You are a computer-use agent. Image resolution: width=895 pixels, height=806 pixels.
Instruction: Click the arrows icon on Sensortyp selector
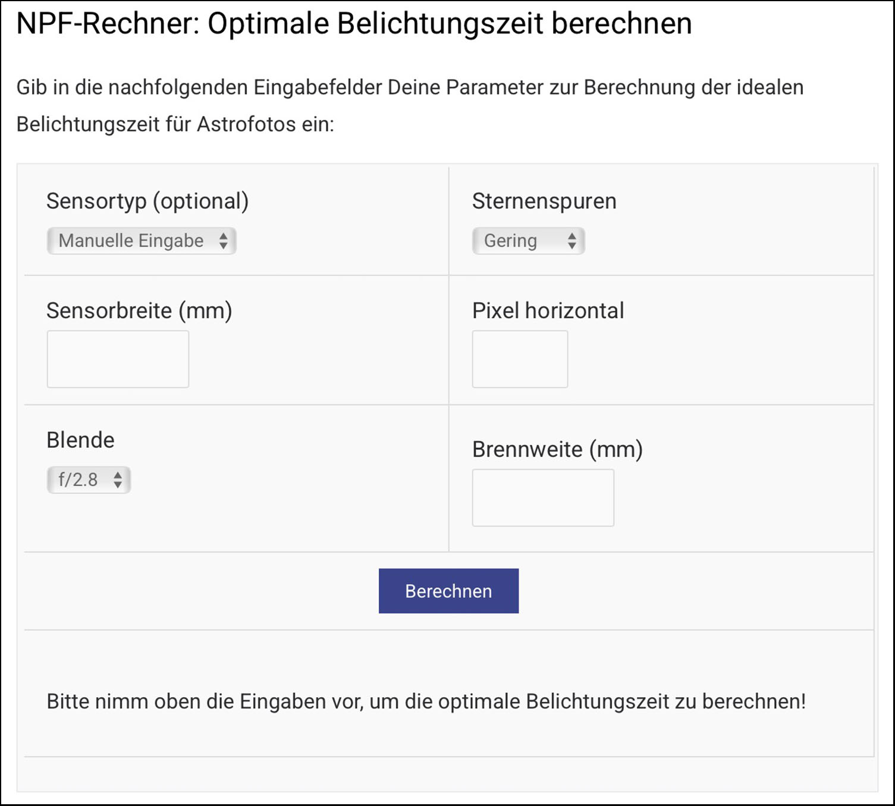(223, 241)
